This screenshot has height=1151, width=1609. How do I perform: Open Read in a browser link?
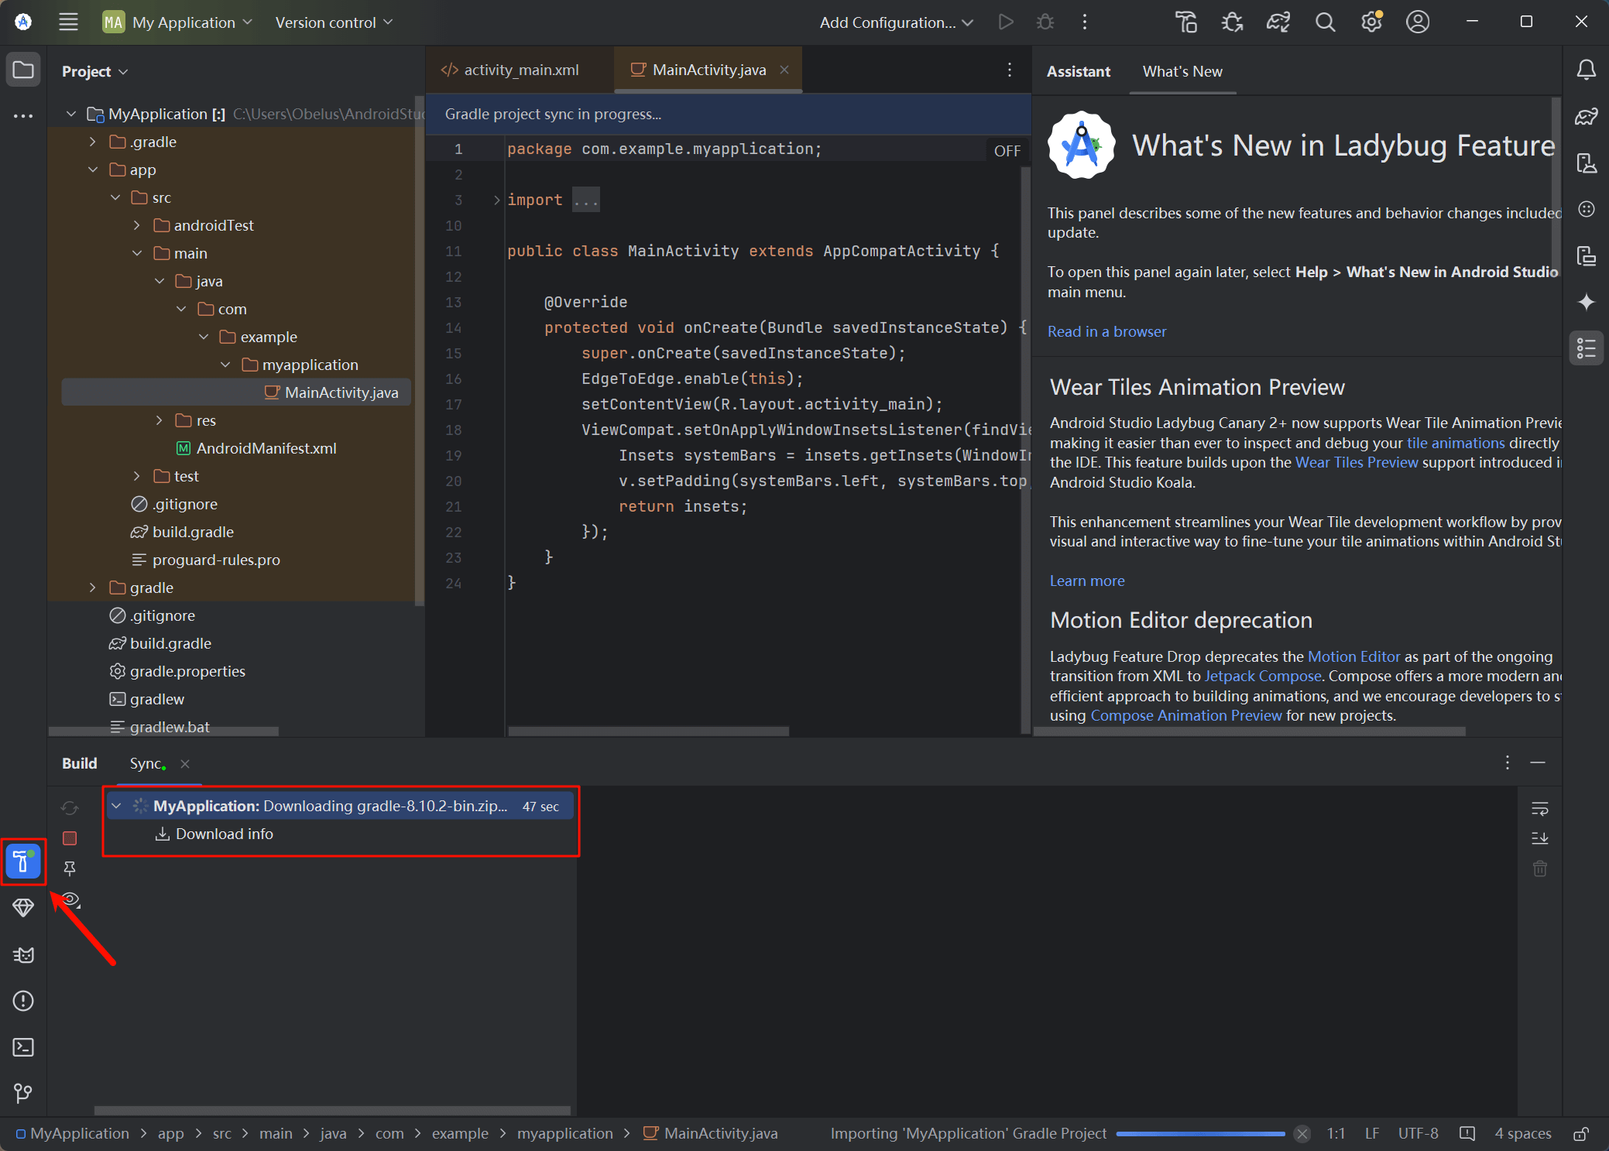(x=1106, y=331)
